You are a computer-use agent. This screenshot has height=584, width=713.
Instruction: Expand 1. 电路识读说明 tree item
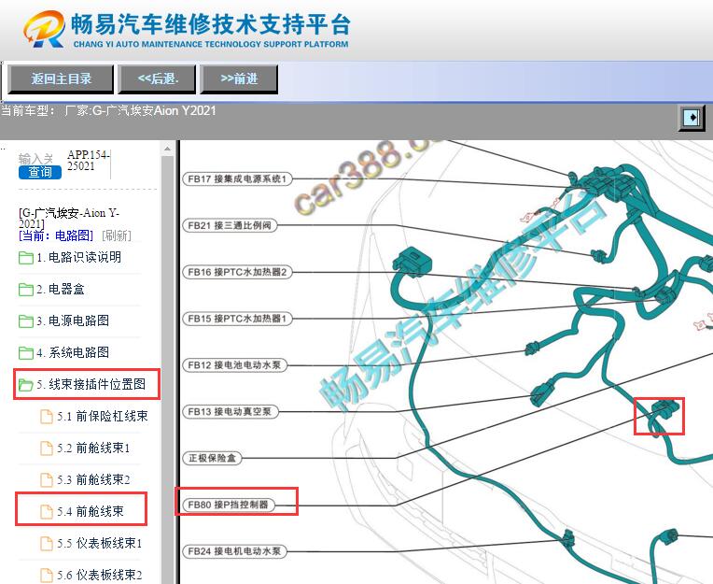point(79,258)
